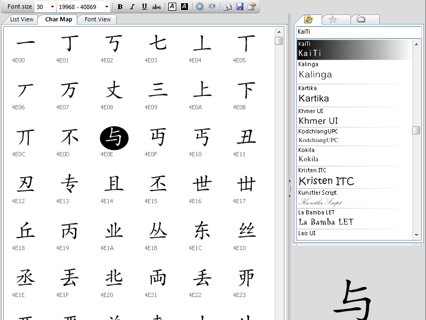Click font list scroll-down arrow
Screen dimensions: 426x320
tap(416, 235)
